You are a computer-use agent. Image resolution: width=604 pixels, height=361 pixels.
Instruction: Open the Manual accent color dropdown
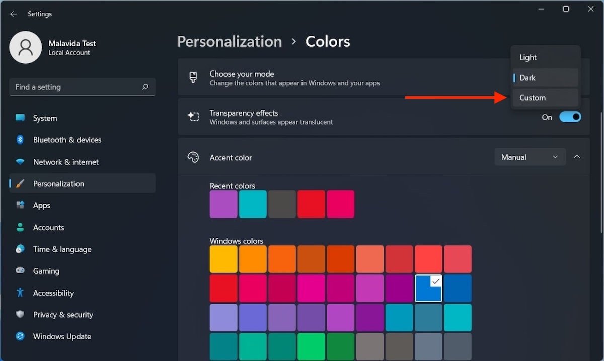tap(530, 157)
